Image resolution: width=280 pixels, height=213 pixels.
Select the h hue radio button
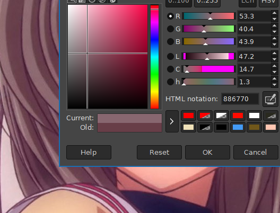coord(170,82)
